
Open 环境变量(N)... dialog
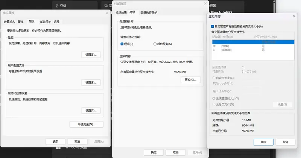[x=87, y=124]
